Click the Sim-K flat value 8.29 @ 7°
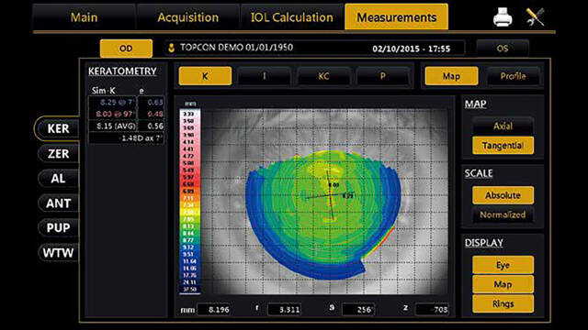588x330 pixels. click(113, 102)
